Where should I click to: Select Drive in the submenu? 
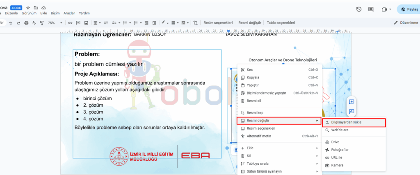[x=354, y=142]
